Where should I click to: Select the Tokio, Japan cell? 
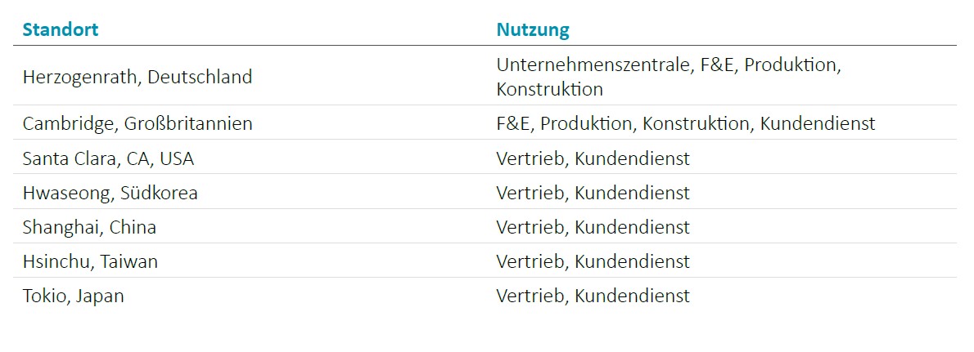tap(74, 296)
